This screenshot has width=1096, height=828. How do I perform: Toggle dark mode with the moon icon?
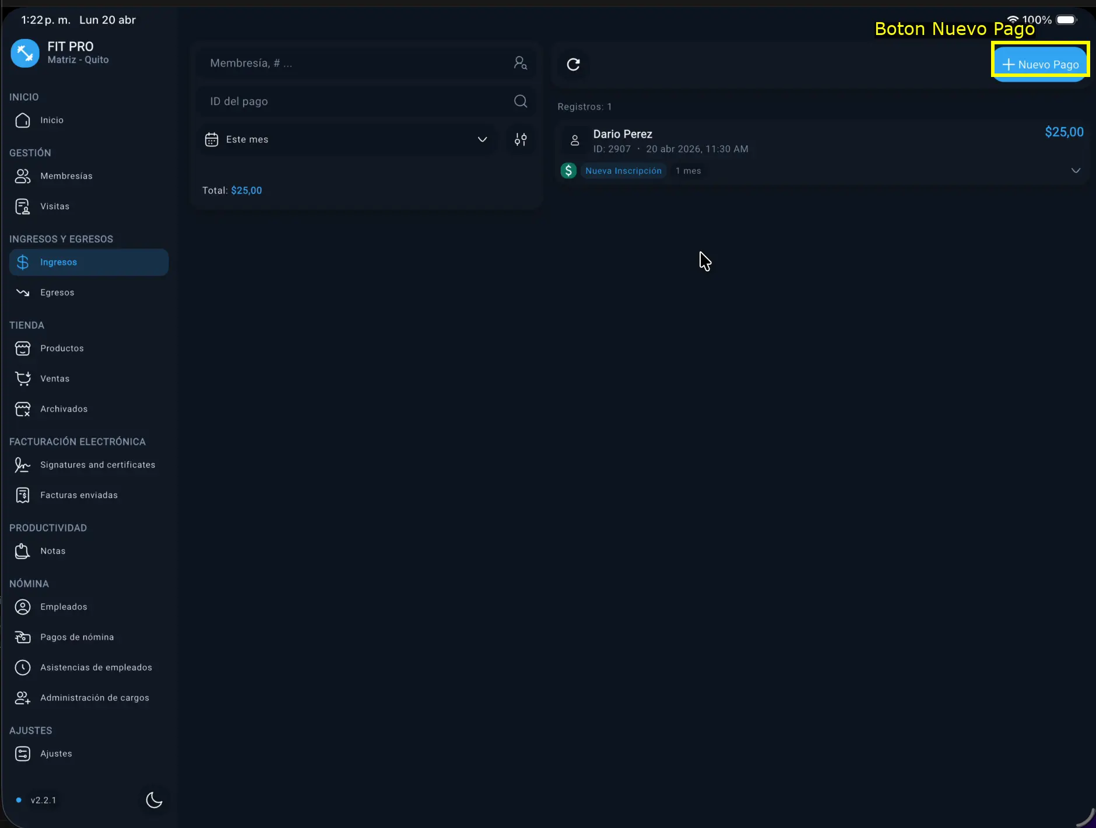pyautogui.click(x=154, y=800)
